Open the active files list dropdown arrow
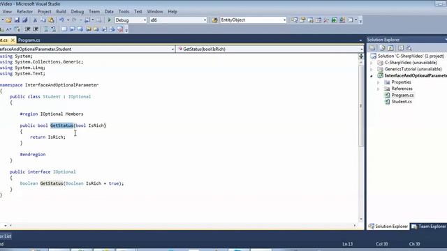The image size is (447, 251). tap(360, 40)
